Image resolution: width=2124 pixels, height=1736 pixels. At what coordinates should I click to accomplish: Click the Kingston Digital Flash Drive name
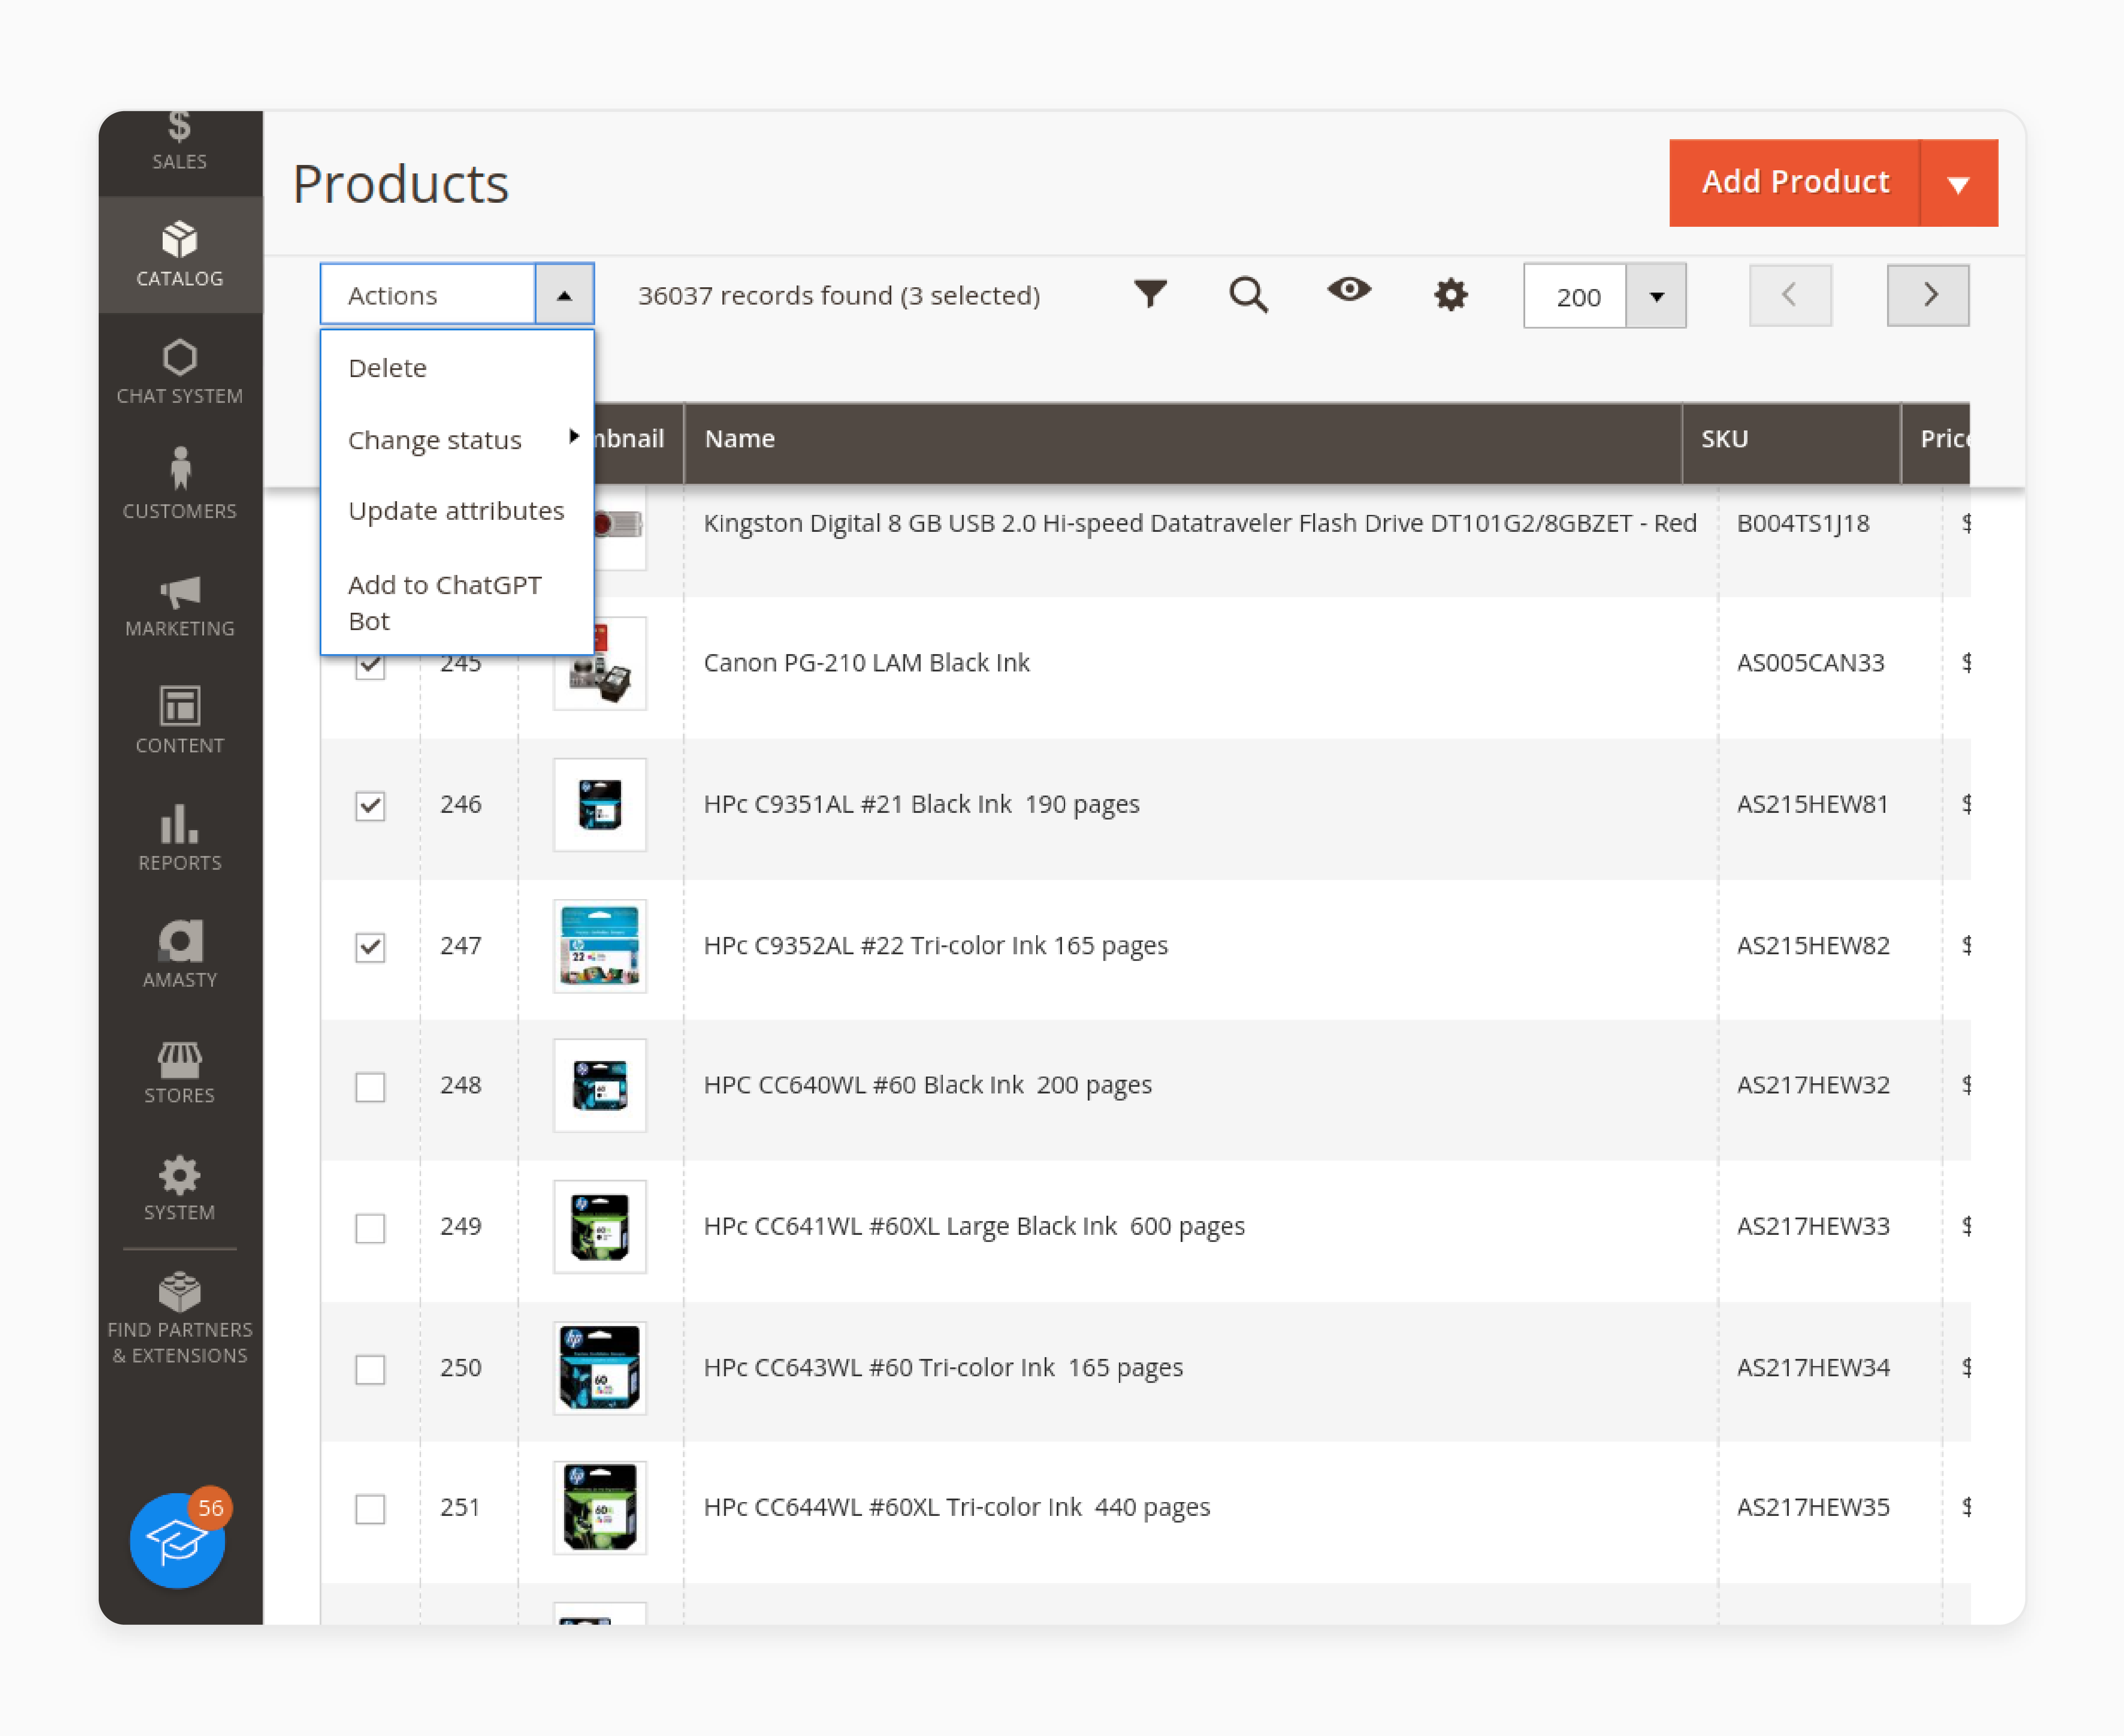pyautogui.click(x=1199, y=523)
